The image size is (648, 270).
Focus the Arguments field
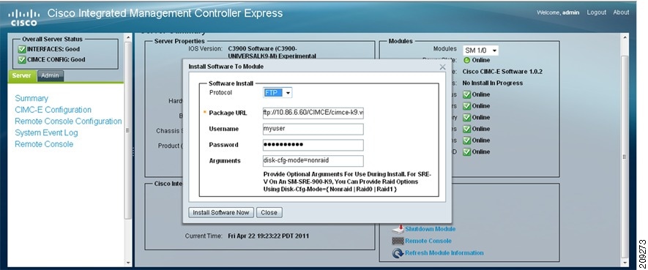tap(313, 160)
